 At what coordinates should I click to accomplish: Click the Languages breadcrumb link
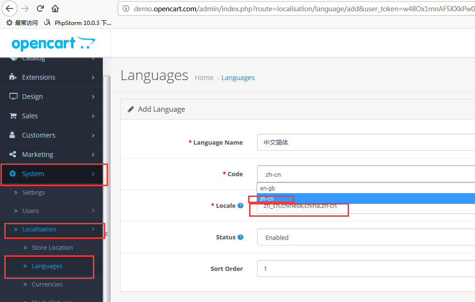click(238, 78)
